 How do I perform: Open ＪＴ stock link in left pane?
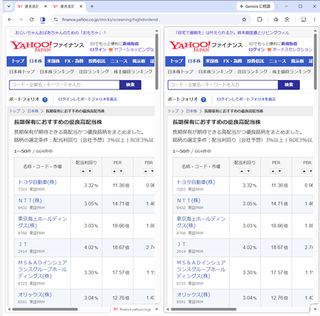click(x=23, y=244)
